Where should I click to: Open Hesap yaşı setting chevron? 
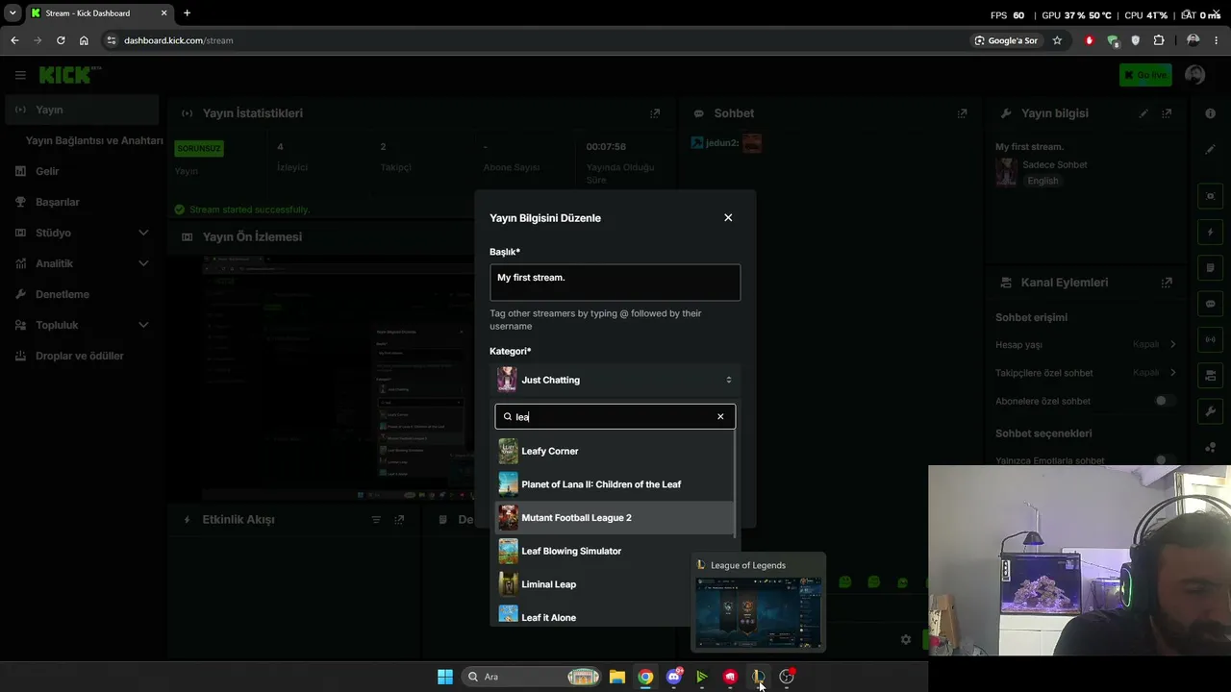click(1172, 344)
